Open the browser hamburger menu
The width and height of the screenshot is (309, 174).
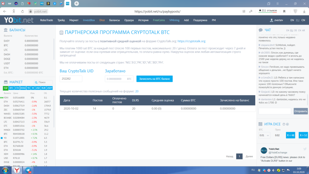tap(277, 3)
